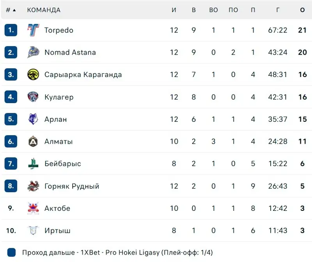Click the Кулагер team logo

point(33,97)
